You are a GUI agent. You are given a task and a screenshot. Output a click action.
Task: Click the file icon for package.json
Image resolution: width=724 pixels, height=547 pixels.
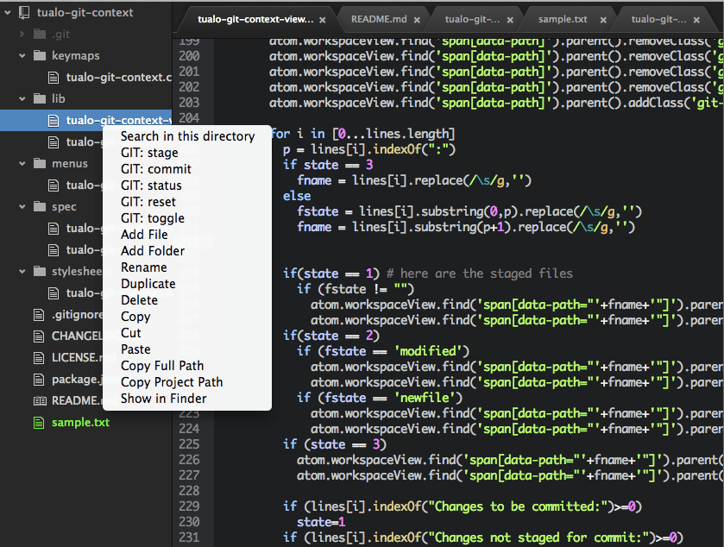tap(38, 379)
